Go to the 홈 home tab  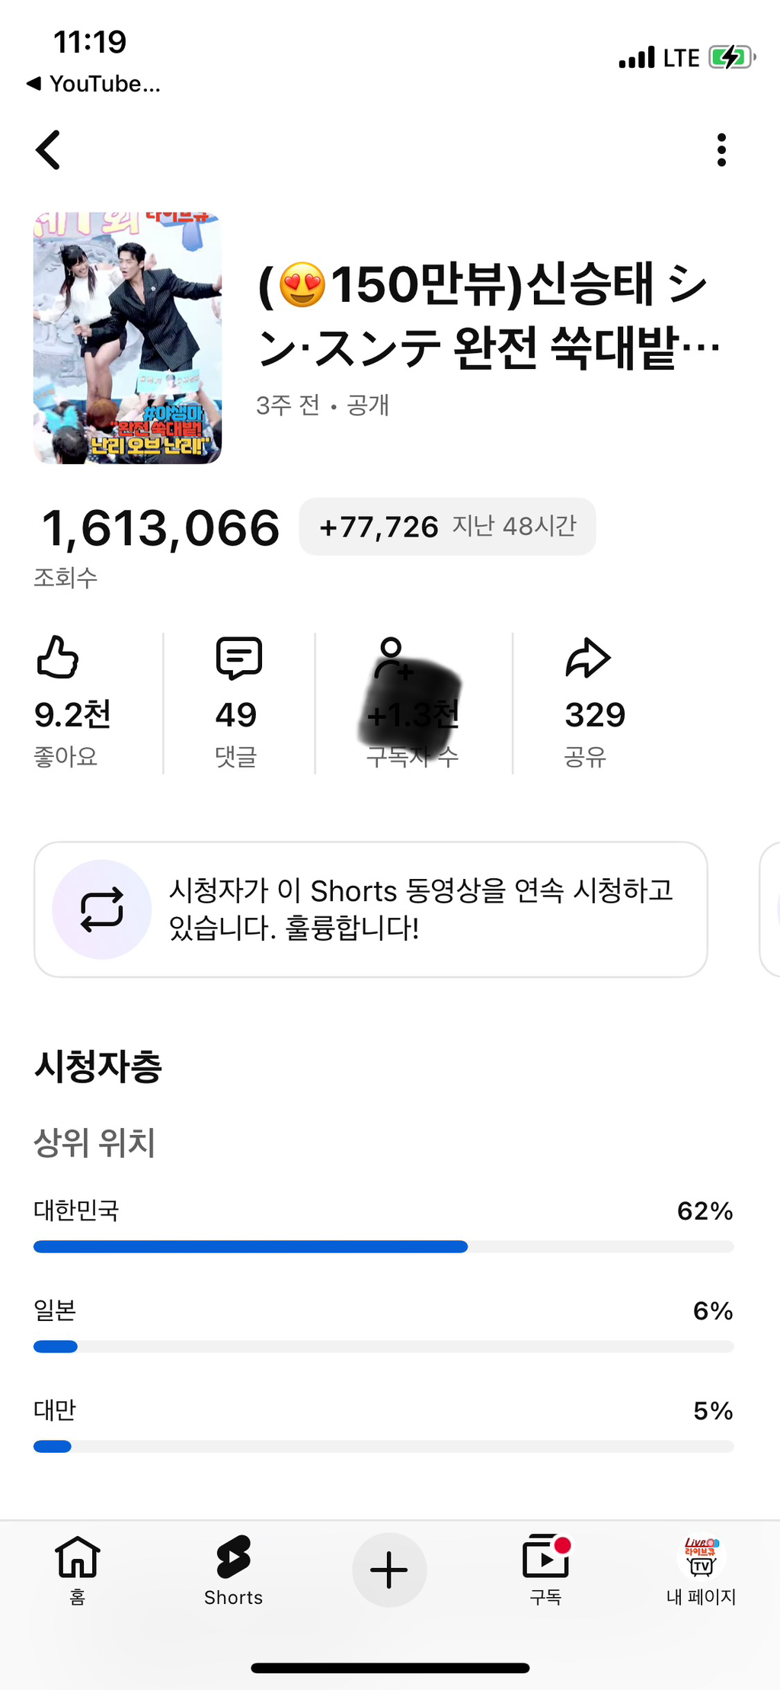click(x=78, y=1569)
